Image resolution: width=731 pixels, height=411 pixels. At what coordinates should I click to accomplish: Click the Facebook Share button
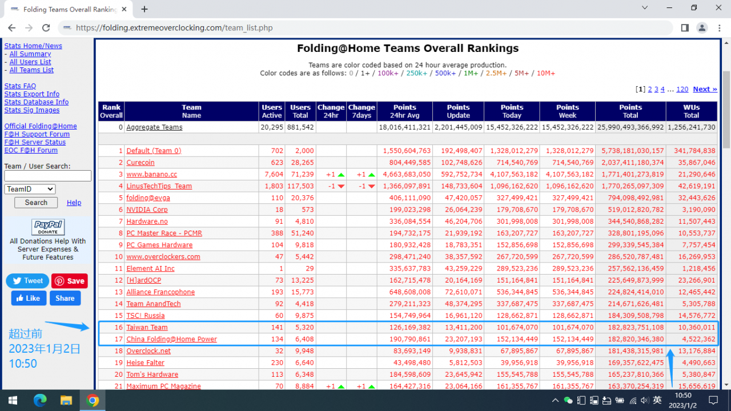(65, 298)
